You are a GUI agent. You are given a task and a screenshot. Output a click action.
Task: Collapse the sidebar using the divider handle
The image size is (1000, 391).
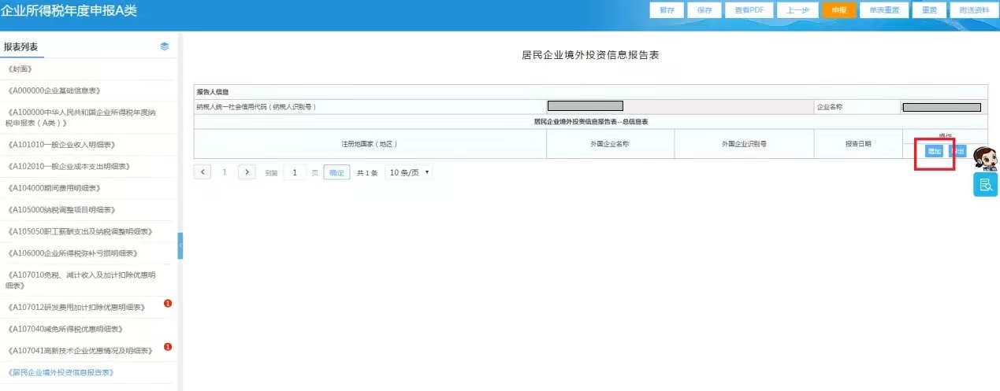(x=180, y=245)
